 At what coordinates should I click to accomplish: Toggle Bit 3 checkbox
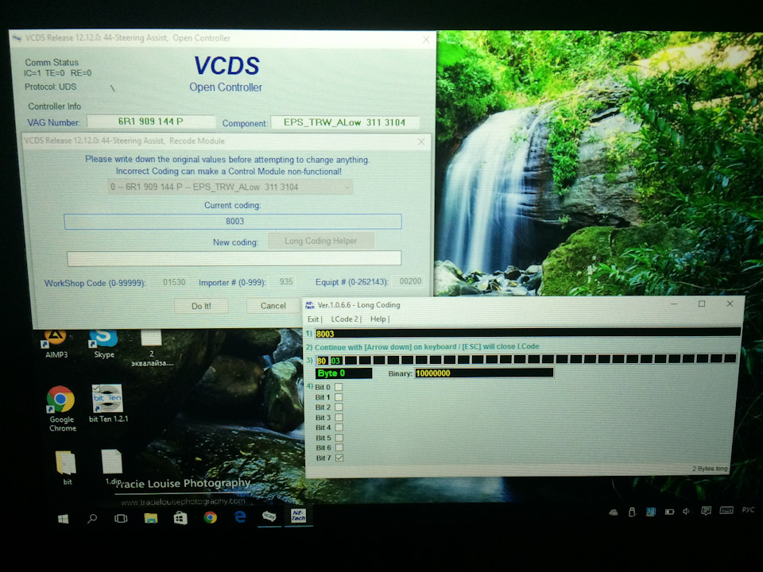coord(339,417)
